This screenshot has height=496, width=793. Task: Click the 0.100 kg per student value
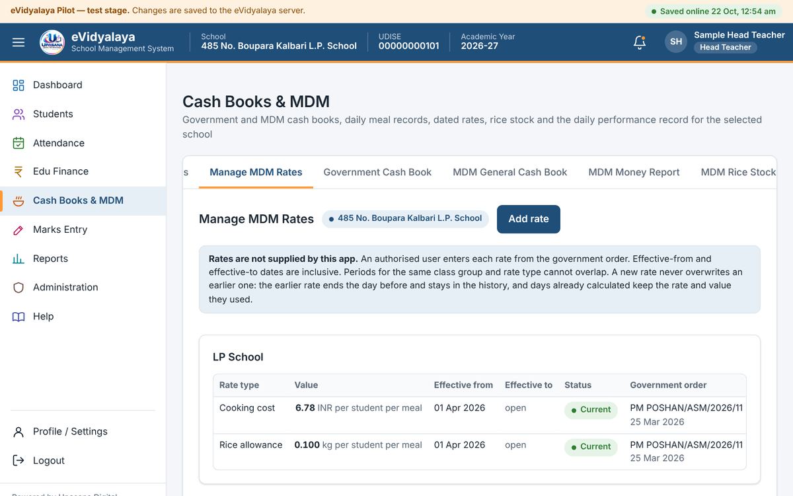(x=358, y=444)
